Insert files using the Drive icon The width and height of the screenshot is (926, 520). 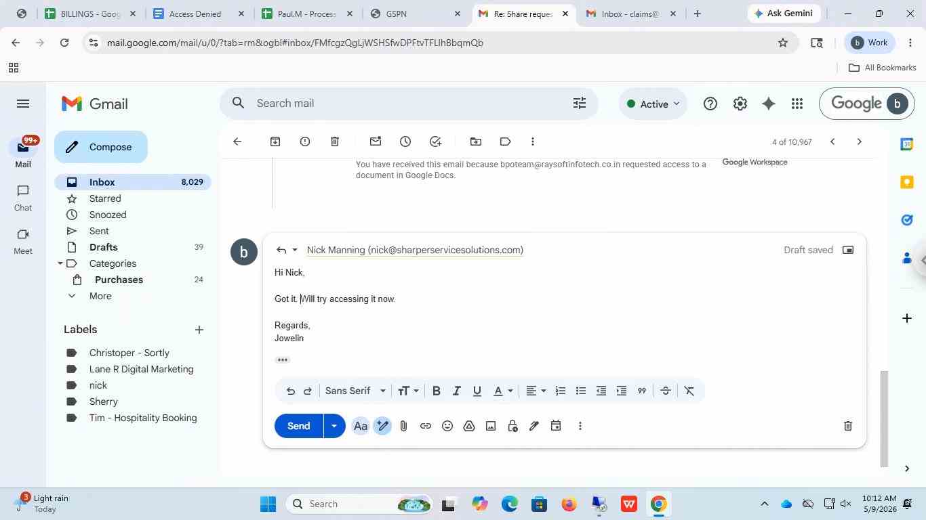pyautogui.click(x=468, y=426)
